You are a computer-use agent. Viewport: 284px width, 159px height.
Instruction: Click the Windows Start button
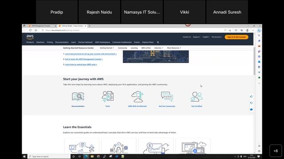click(x=24, y=156)
